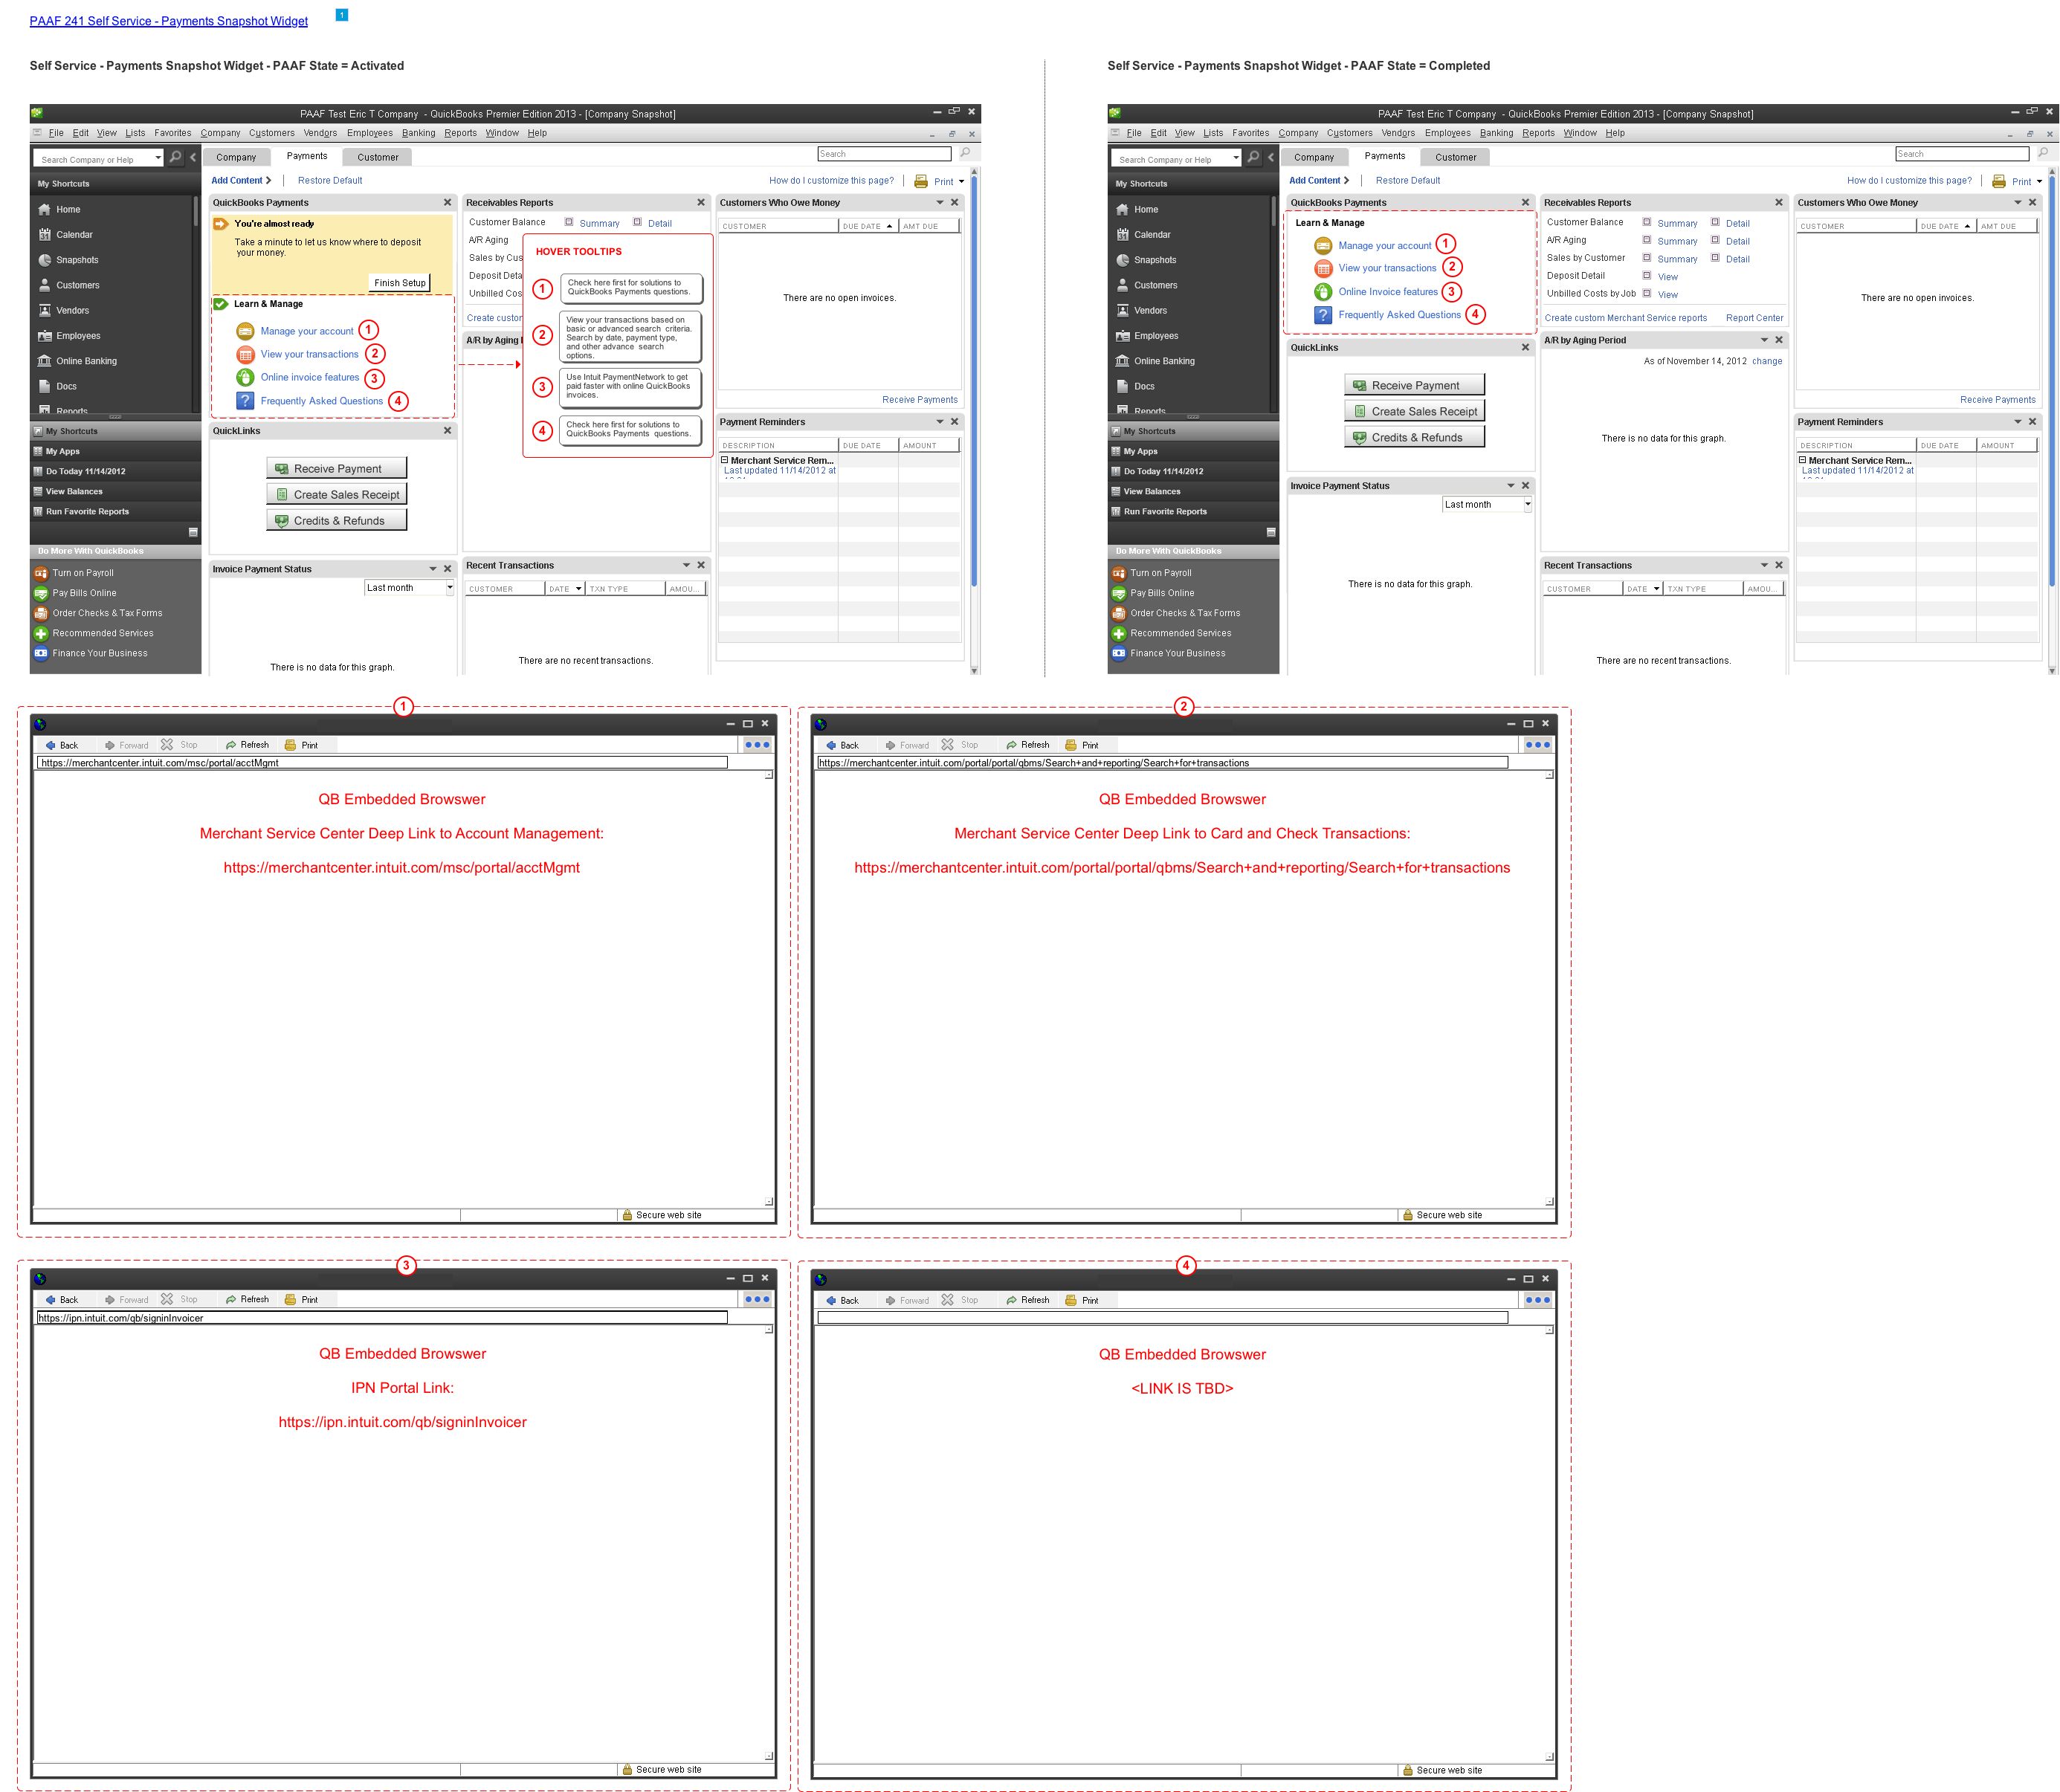Screen dimensions: 2060x1792
Task: Switch to Company tab in left window
Action: [x=236, y=157]
